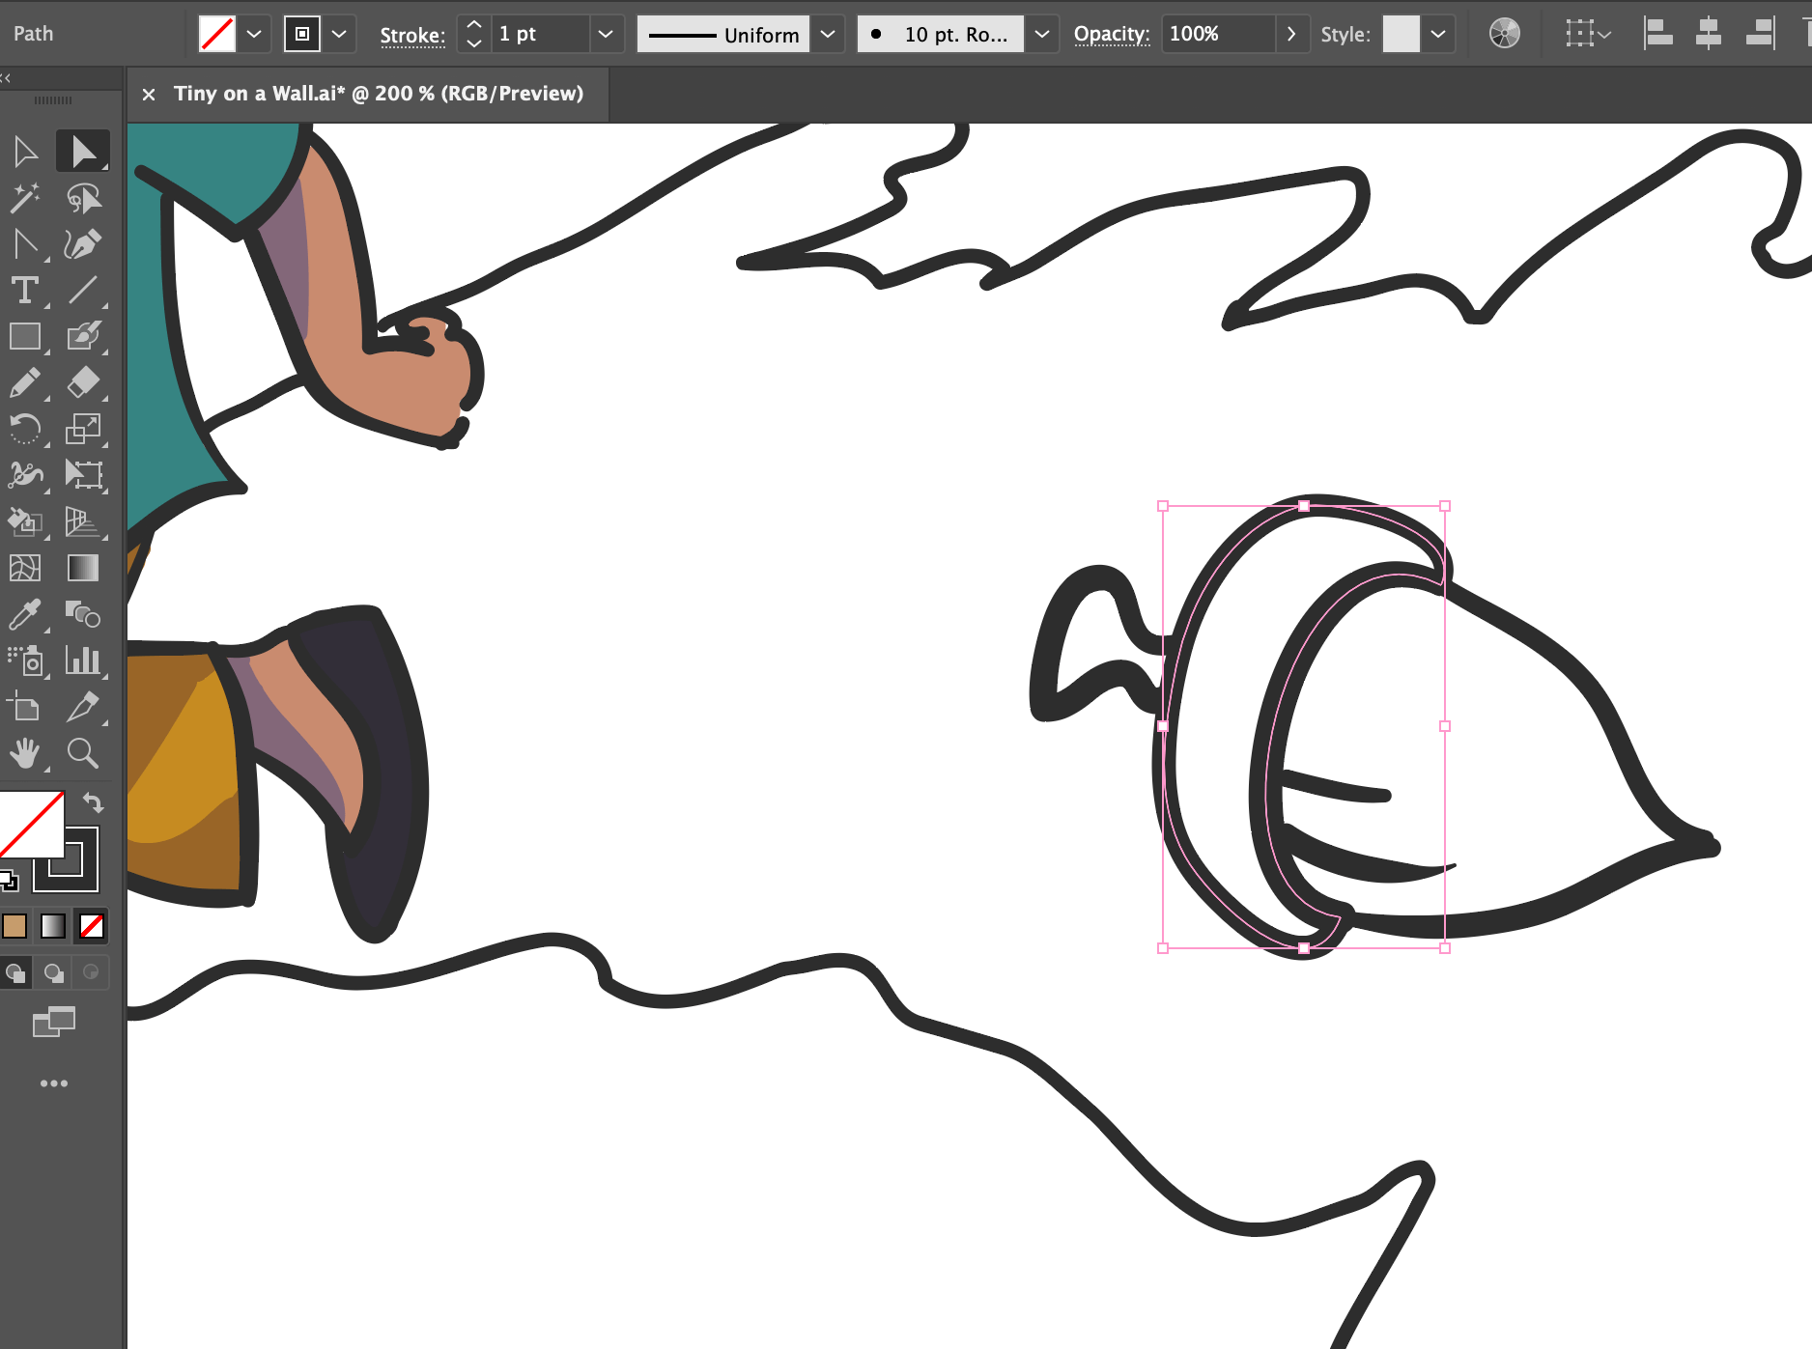Set fill to None using red-slash swatch
Screen dimensions: 1812x1349
[92, 926]
